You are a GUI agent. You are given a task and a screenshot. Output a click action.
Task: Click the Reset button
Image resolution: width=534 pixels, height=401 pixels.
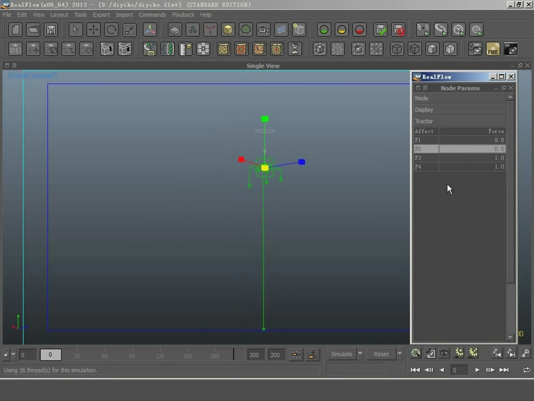coord(381,354)
